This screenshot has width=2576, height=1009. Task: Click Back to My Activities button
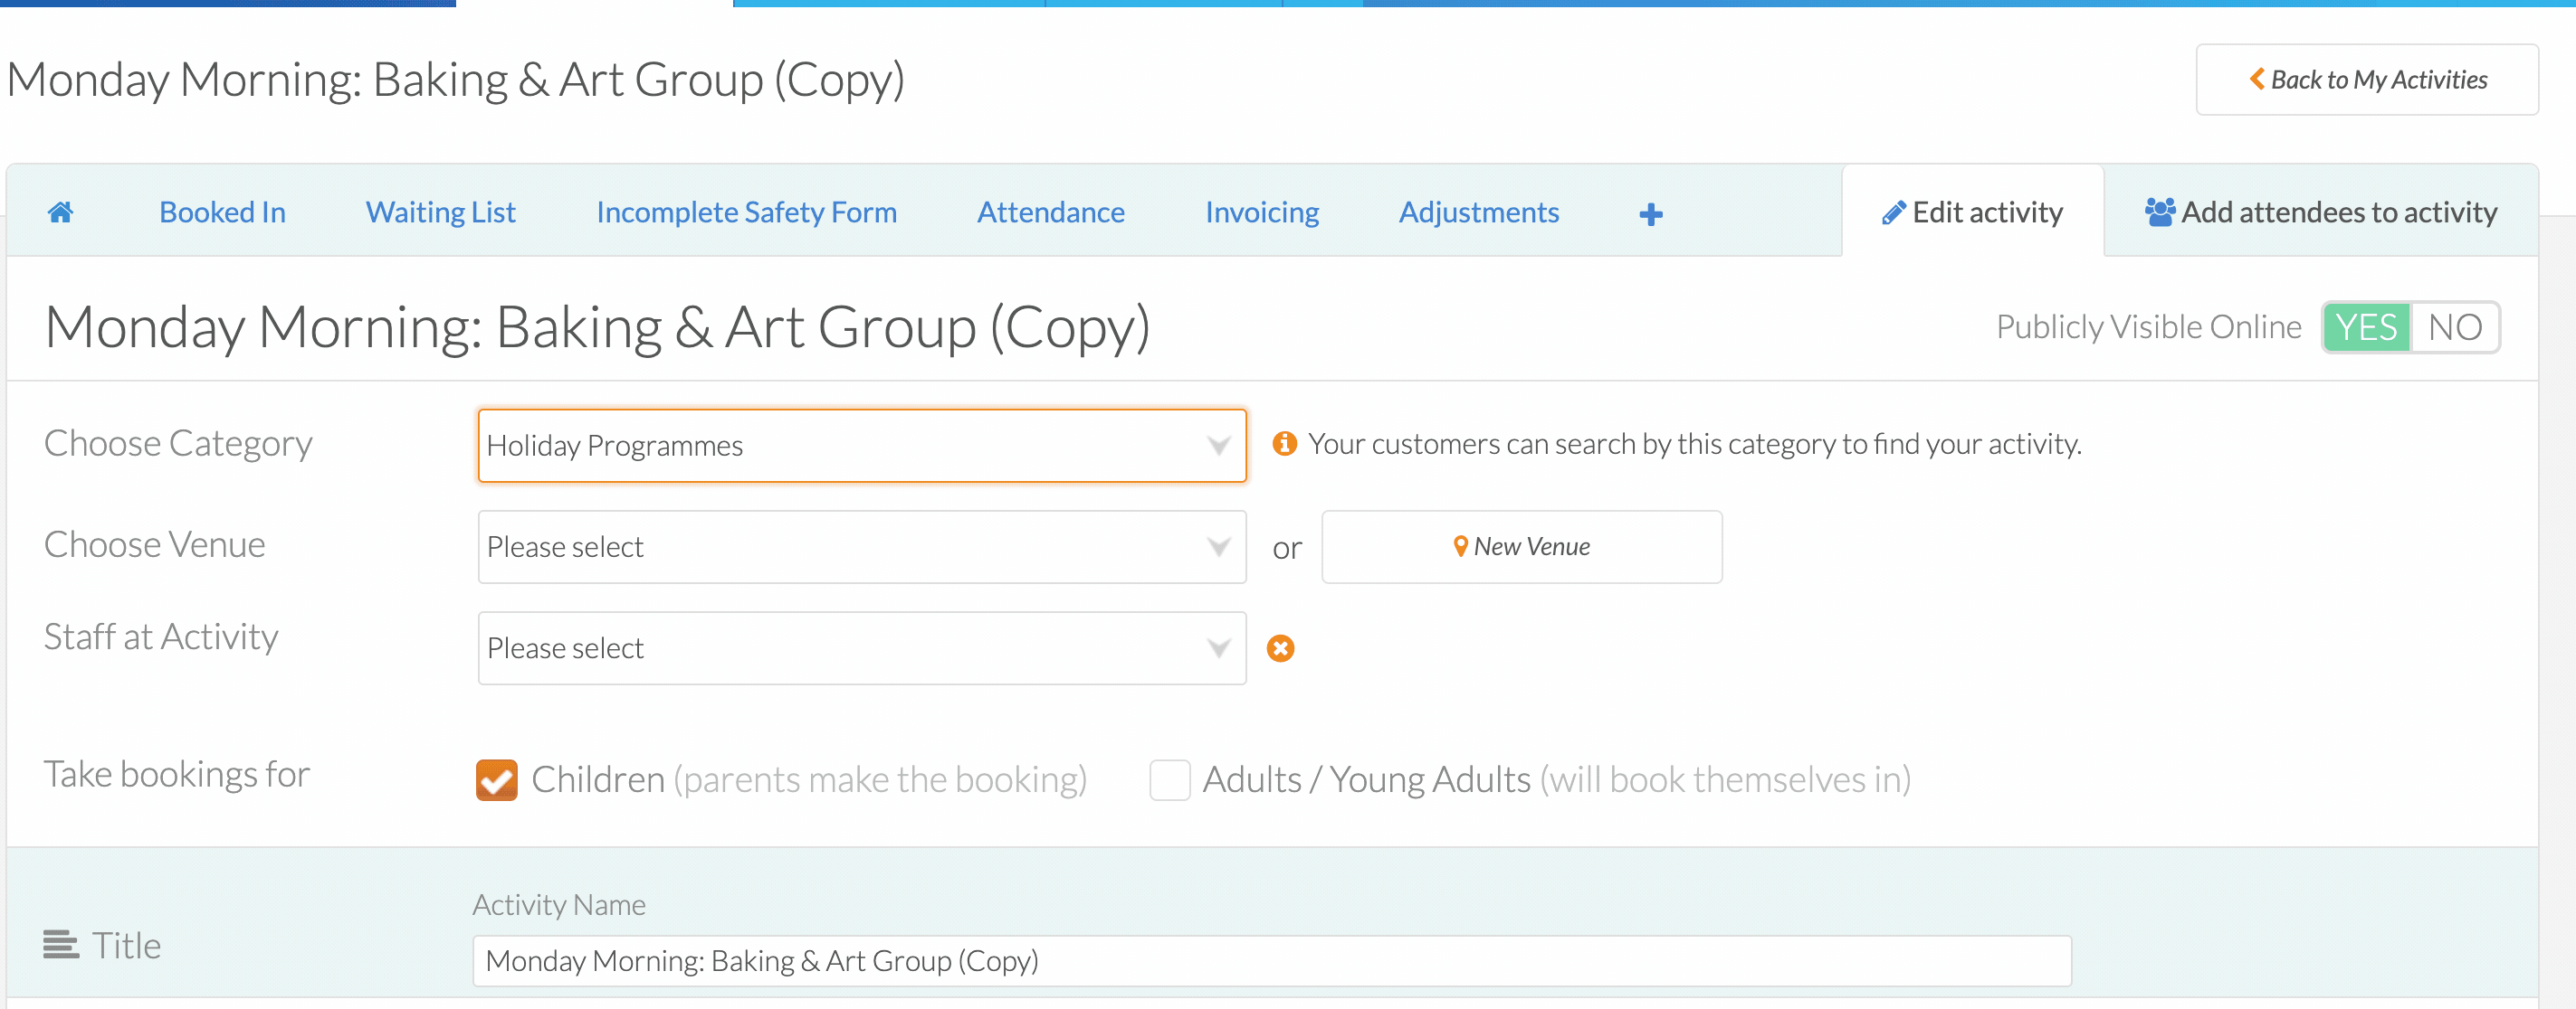tap(2366, 80)
